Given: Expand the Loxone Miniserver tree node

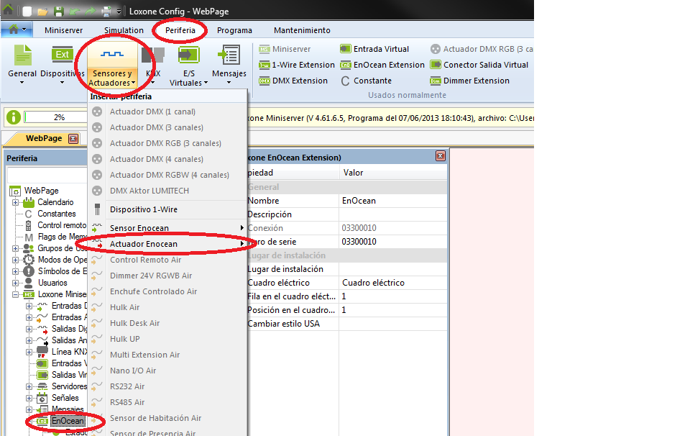Looking at the screenshot, I should pos(16,294).
